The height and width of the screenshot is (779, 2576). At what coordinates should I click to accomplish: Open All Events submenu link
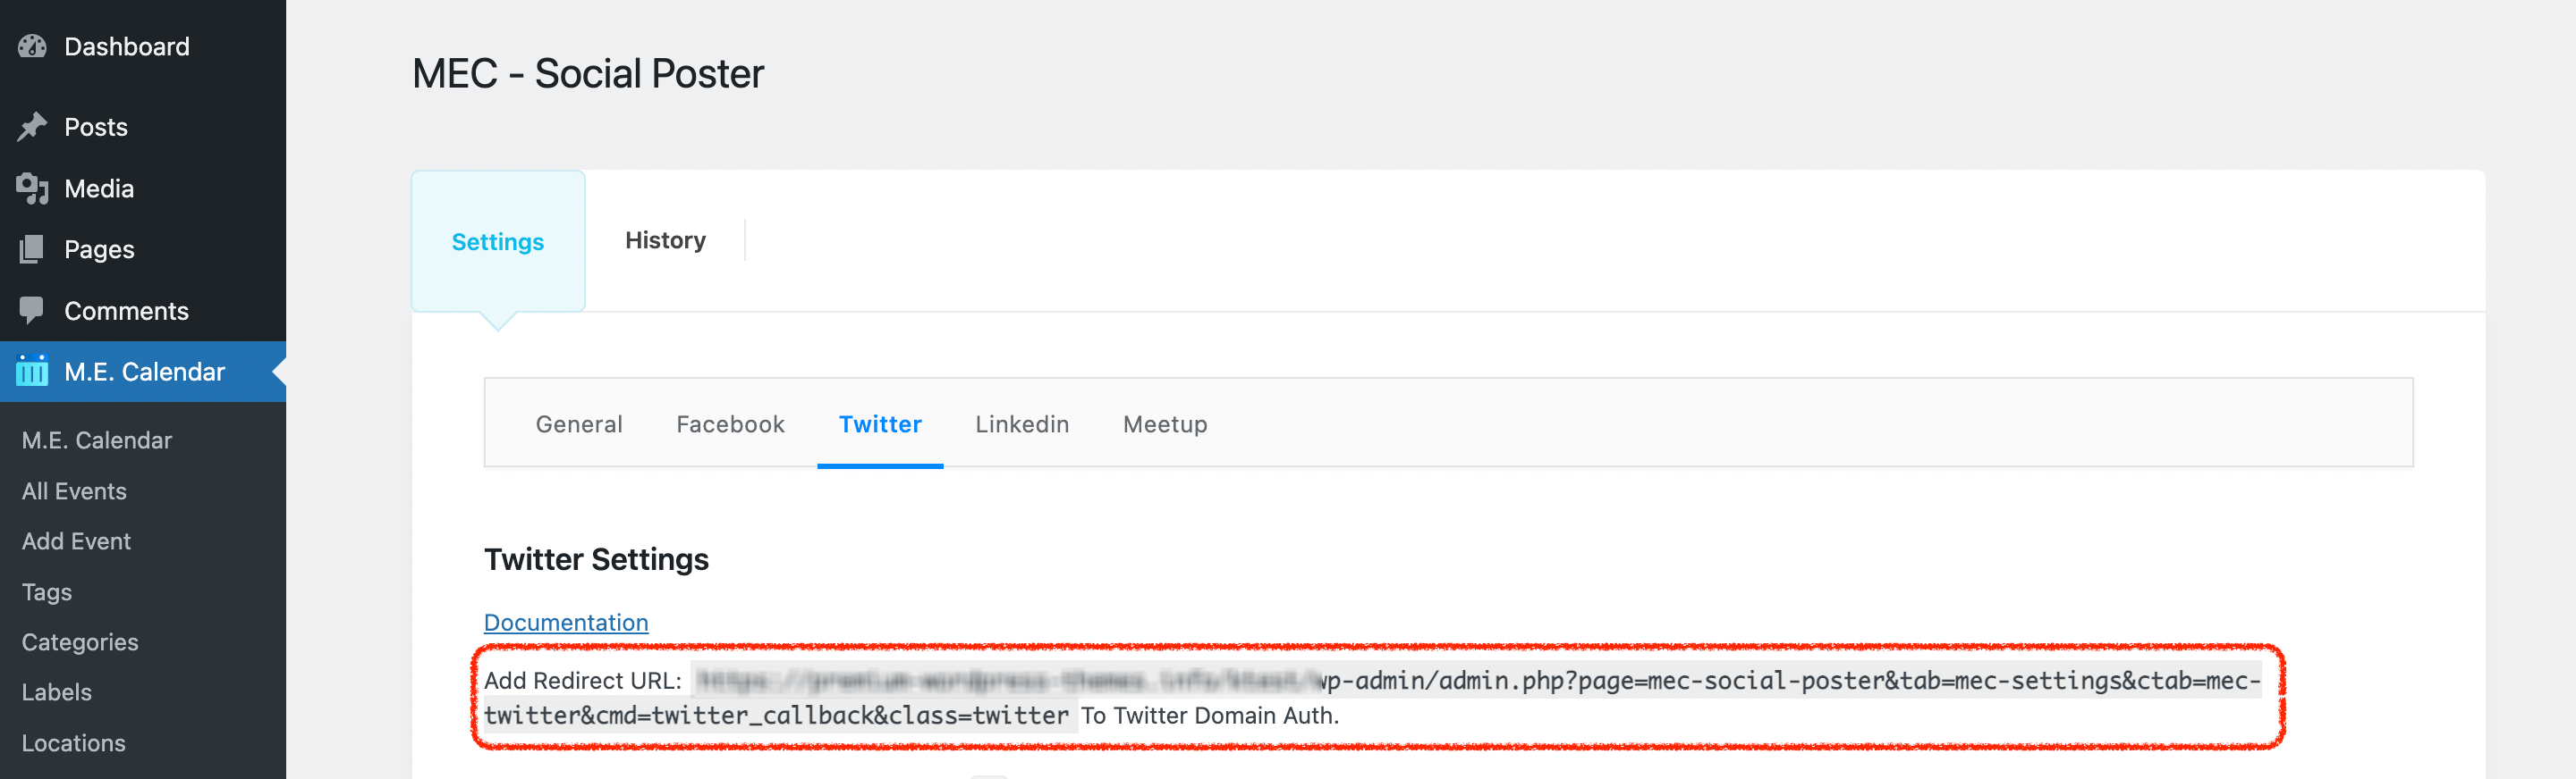click(74, 491)
